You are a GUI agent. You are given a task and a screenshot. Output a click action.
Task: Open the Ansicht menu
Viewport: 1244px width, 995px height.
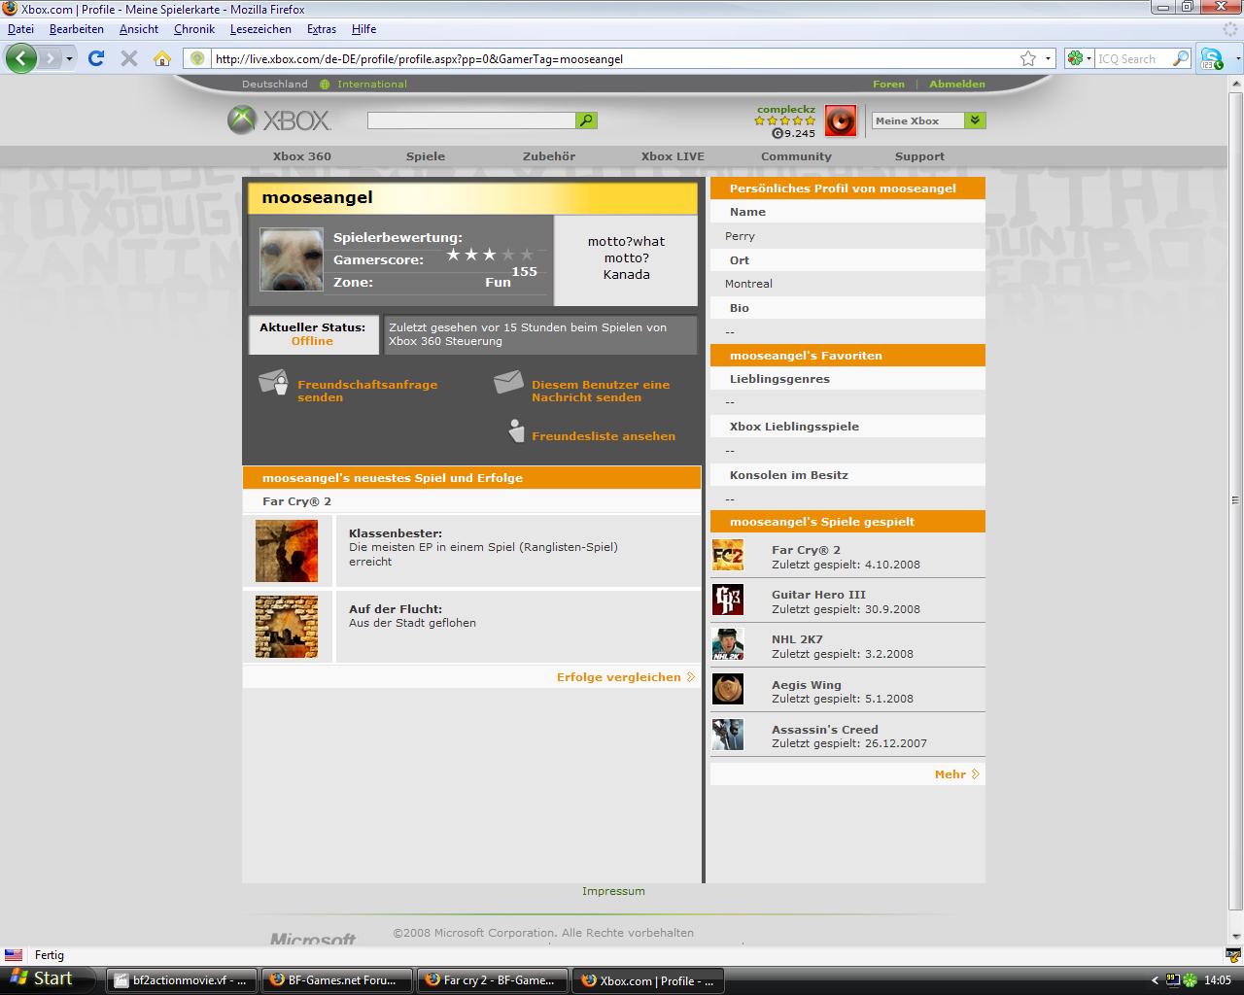pyautogui.click(x=139, y=29)
